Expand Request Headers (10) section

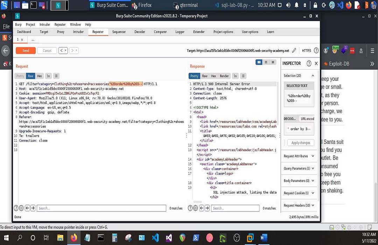click(x=299, y=205)
